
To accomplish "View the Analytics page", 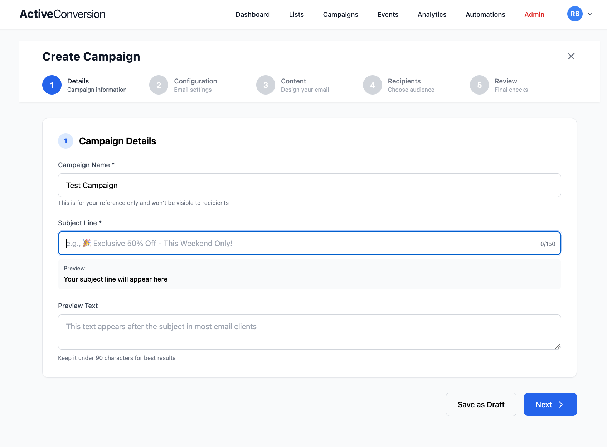I will coord(432,14).
